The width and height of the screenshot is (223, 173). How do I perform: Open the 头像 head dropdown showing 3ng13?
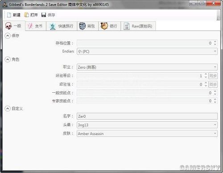(x=147, y=125)
